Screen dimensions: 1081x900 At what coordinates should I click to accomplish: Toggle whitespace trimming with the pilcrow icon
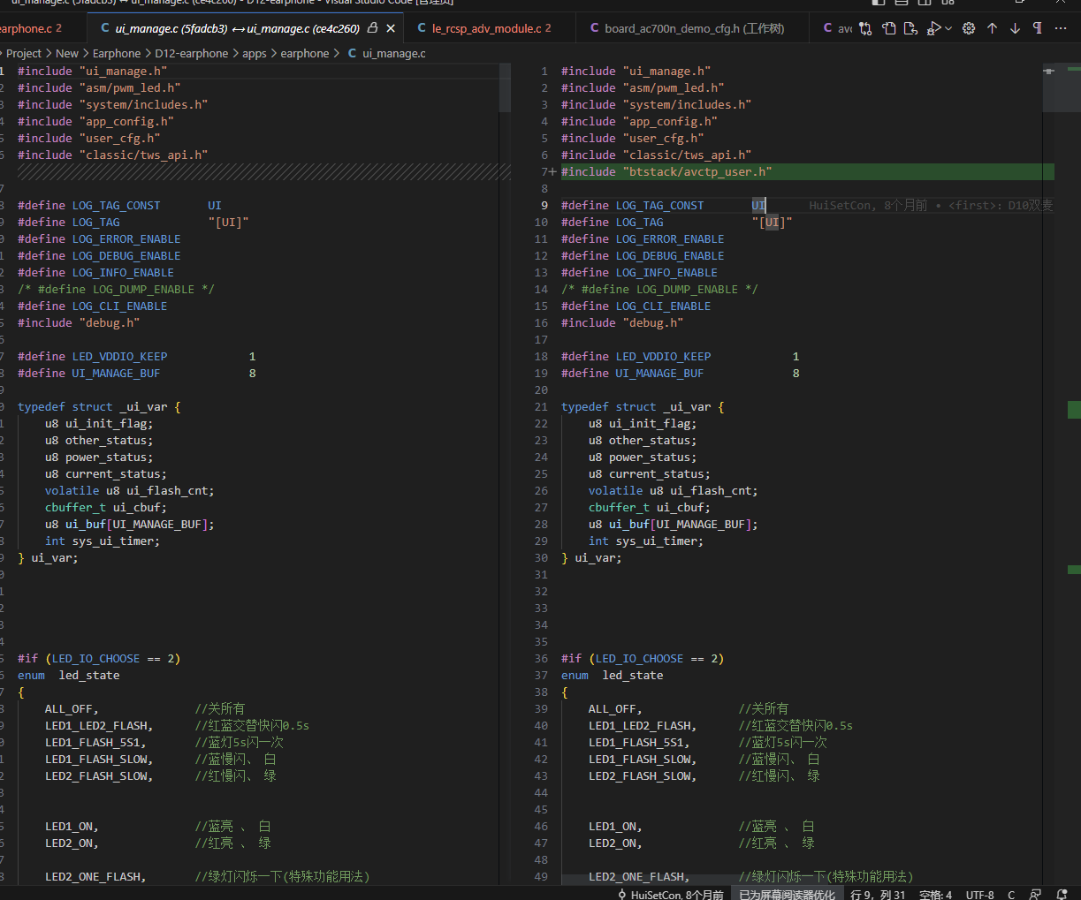pos(1037,28)
